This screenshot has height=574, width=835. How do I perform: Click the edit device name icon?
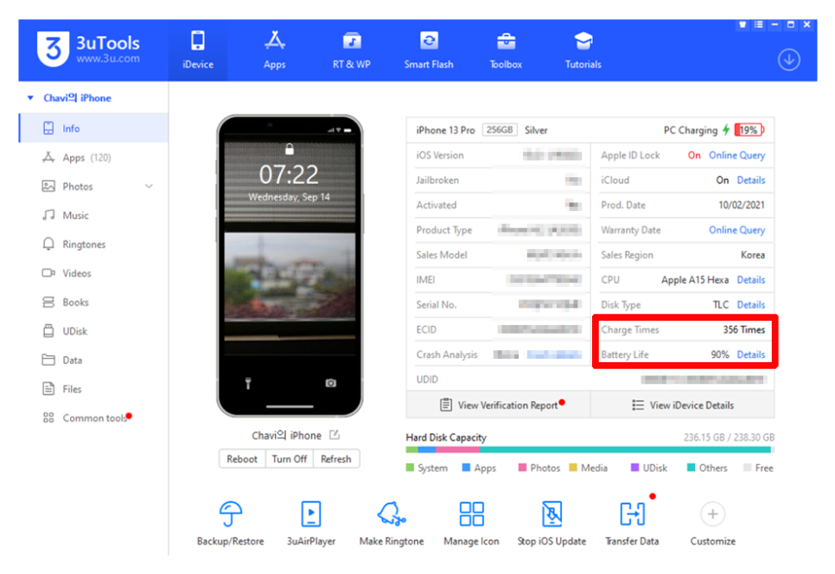click(335, 435)
